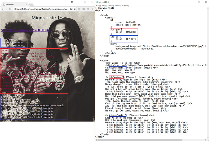Click the Chrome profile avatar icon
Viewport: 209px width, 141px height.
72,2
